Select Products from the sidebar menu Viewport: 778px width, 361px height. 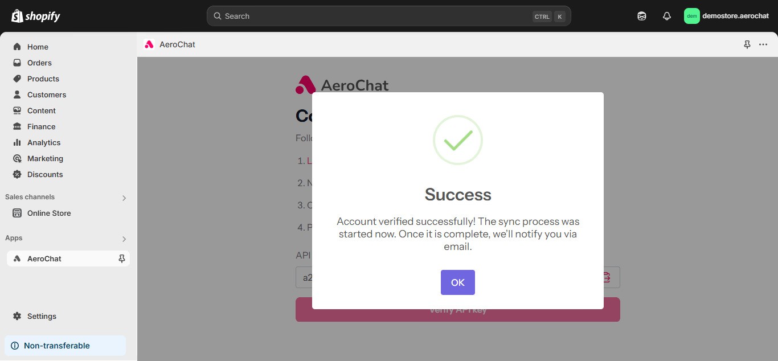(x=16, y=79)
